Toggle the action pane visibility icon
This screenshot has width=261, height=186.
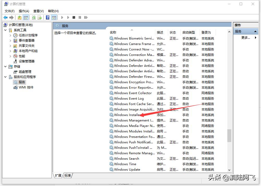tap(54, 17)
